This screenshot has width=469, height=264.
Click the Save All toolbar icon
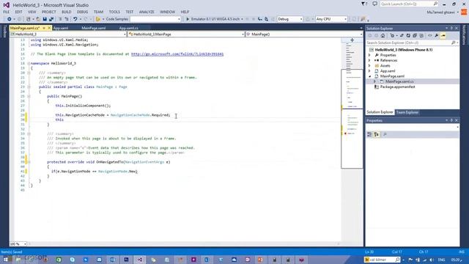(51, 19)
